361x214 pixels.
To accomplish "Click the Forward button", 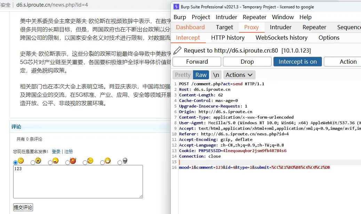I will click(x=197, y=62).
